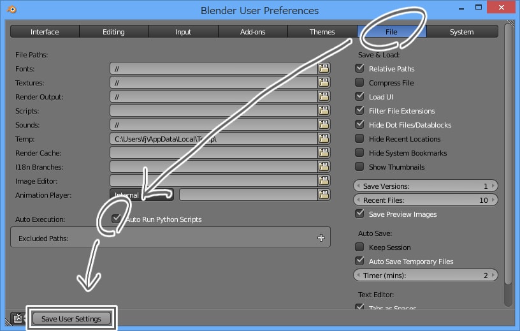520x331 pixels.
Task: Switch to the System tab
Action: point(461,32)
